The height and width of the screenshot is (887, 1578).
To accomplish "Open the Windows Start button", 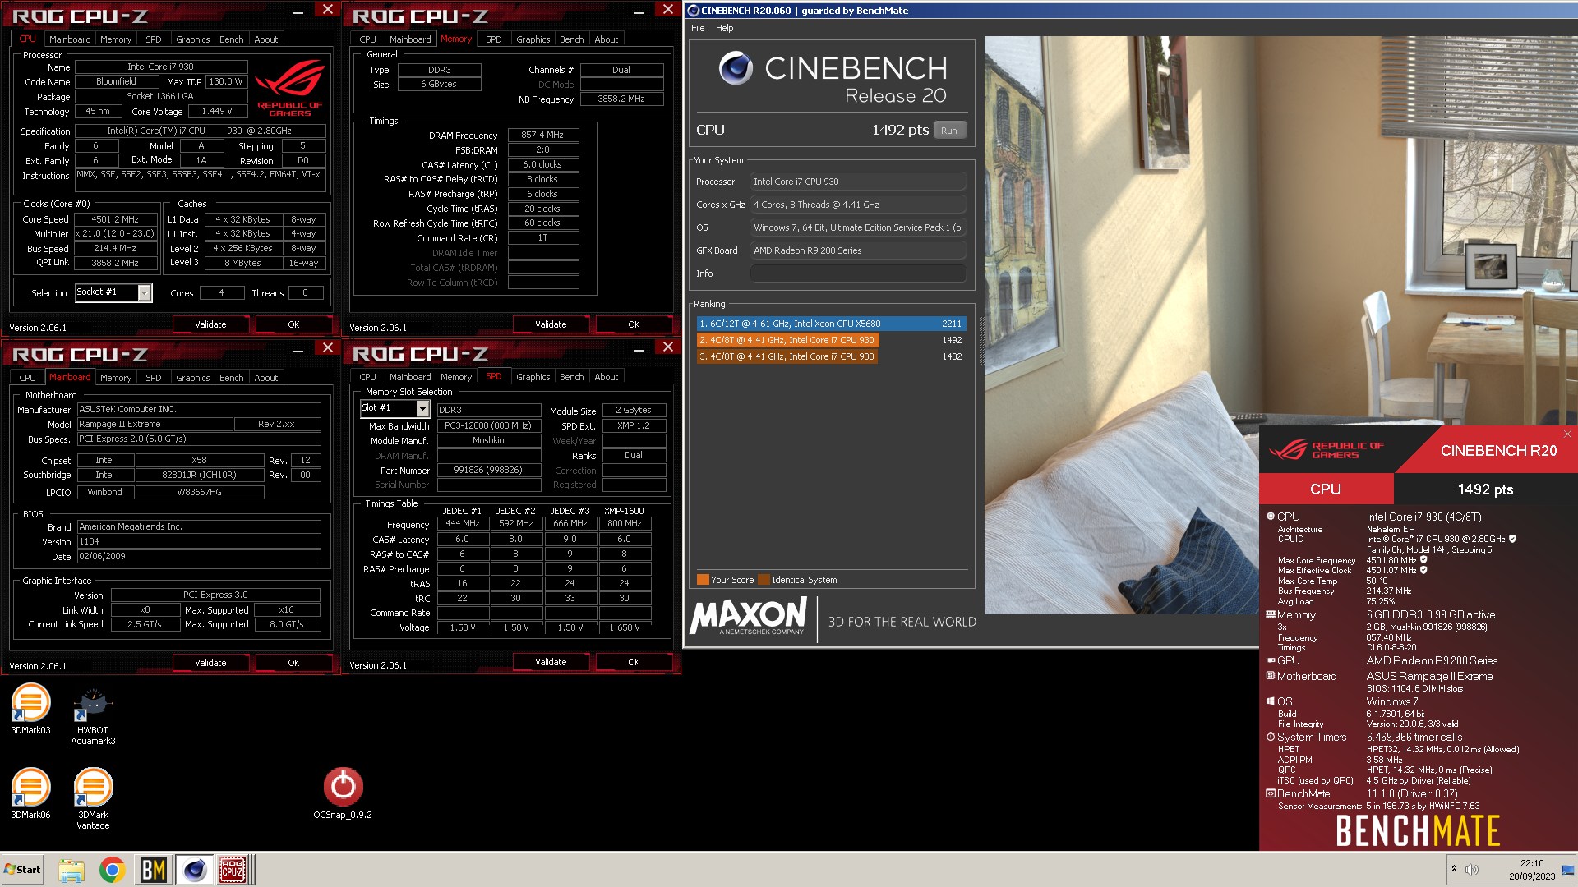I will tap(23, 870).
